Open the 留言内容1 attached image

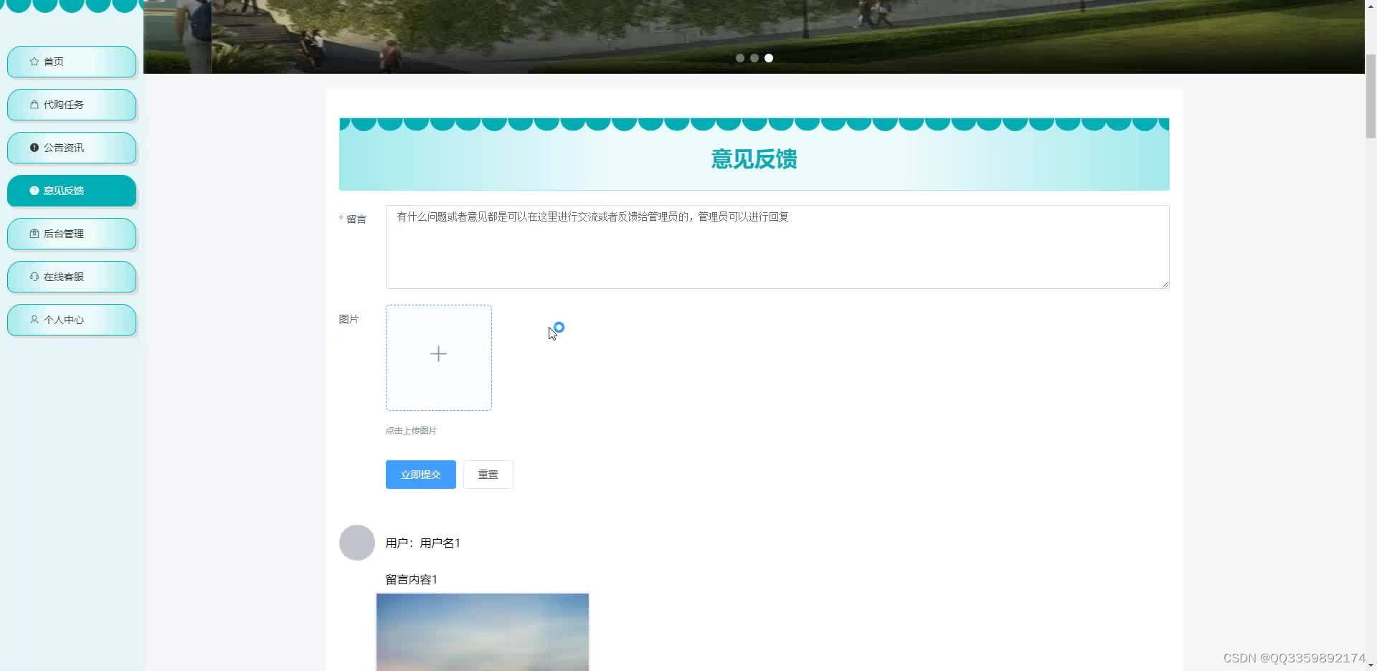point(483,632)
